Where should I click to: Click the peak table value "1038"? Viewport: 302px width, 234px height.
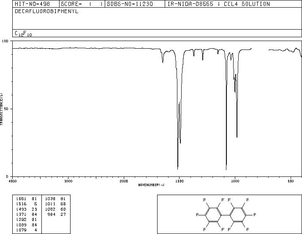pyautogui.click(x=50, y=199)
